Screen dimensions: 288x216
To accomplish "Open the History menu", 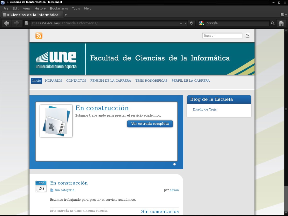I will coord(40,8).
